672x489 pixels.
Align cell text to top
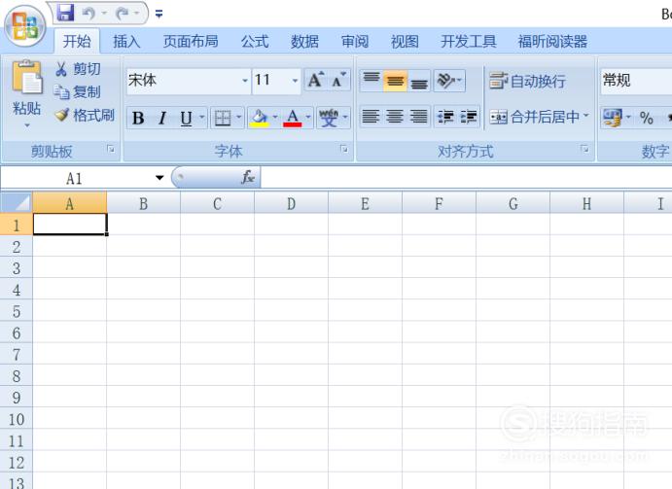[x=371, y=80]
